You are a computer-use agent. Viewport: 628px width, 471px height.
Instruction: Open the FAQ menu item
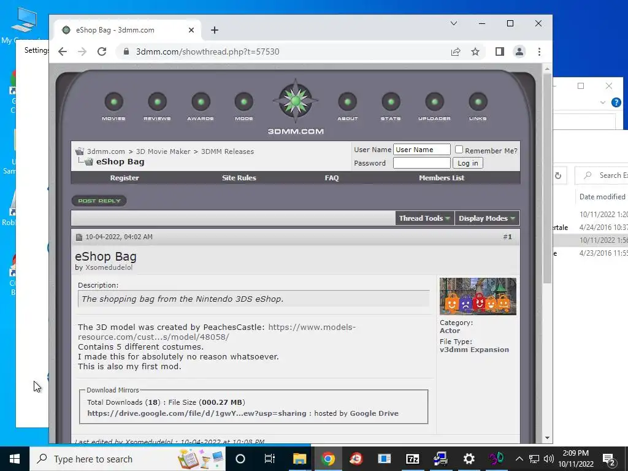point(332,178)
